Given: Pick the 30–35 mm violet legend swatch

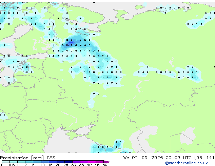Looking at the screenshot, I should pos(76,162).
